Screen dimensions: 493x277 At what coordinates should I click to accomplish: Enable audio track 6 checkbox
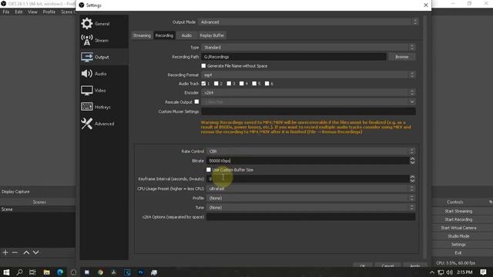267,84
